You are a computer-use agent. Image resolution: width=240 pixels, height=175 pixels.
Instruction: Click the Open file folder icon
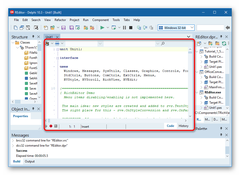[53, 28]
